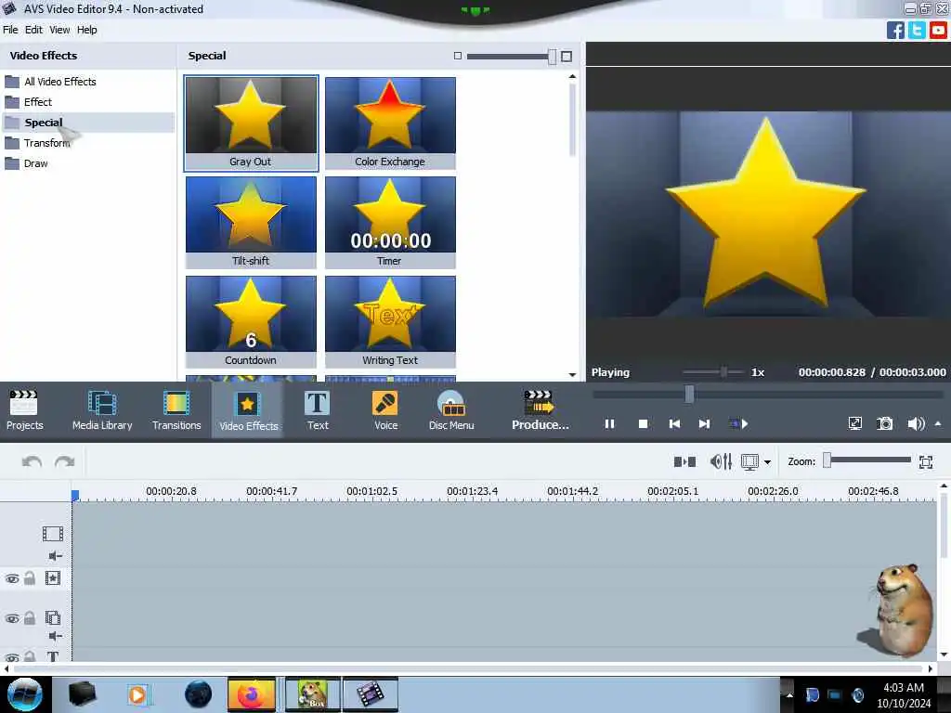Lock the video overlay track

coord(30,617)
